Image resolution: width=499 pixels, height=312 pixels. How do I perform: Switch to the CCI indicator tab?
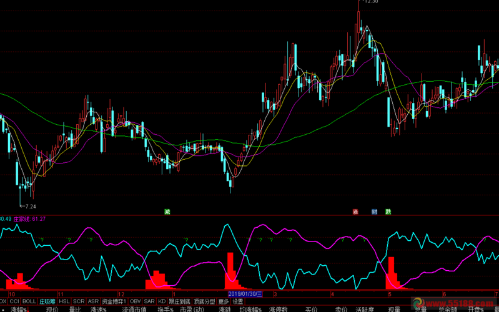pos(14,301)
